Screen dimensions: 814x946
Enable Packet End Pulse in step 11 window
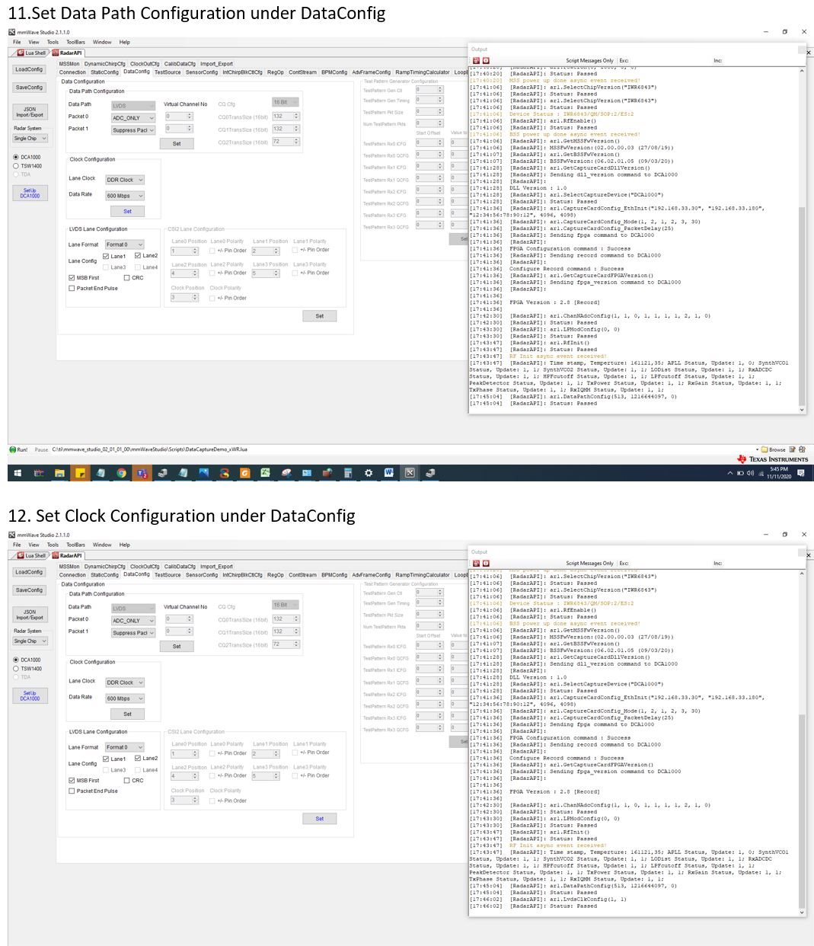click(72, 288)
